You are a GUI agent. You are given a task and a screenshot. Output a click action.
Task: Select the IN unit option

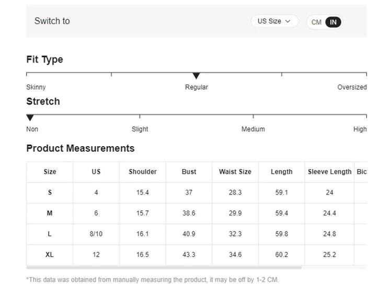(x=333, y=22)
